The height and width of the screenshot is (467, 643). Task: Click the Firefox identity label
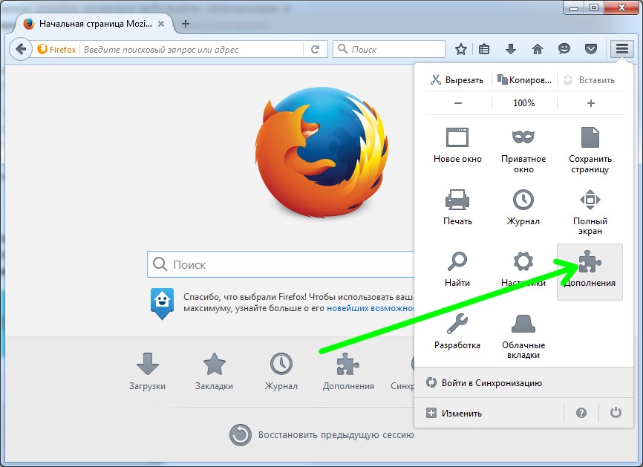(x=56, y=49)
